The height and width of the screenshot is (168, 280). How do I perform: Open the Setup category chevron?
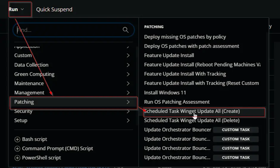click(128, 121)
